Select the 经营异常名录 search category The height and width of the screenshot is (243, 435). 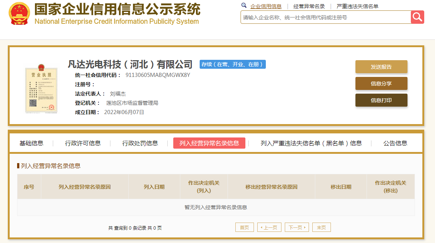(x=309, y=6)
